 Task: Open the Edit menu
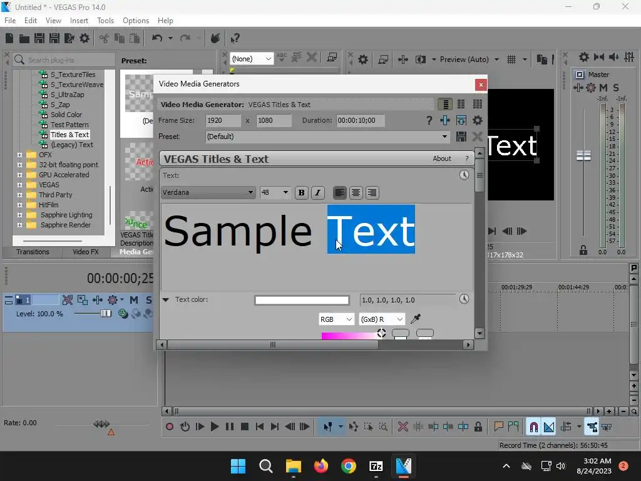(x=31, y=21)
